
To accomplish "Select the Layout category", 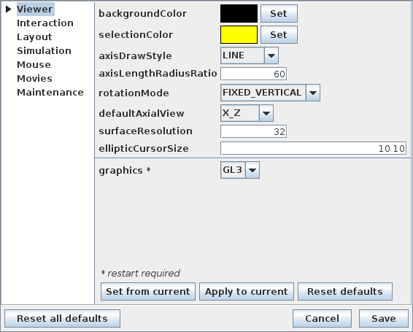I will (34, 37).
